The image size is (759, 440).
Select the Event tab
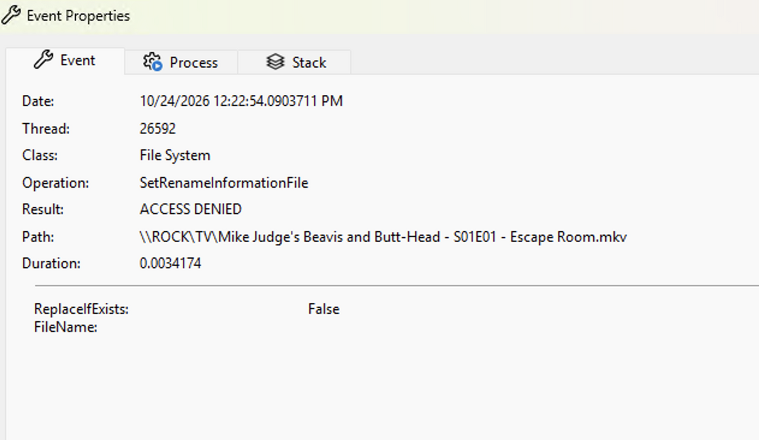point(65,61)
